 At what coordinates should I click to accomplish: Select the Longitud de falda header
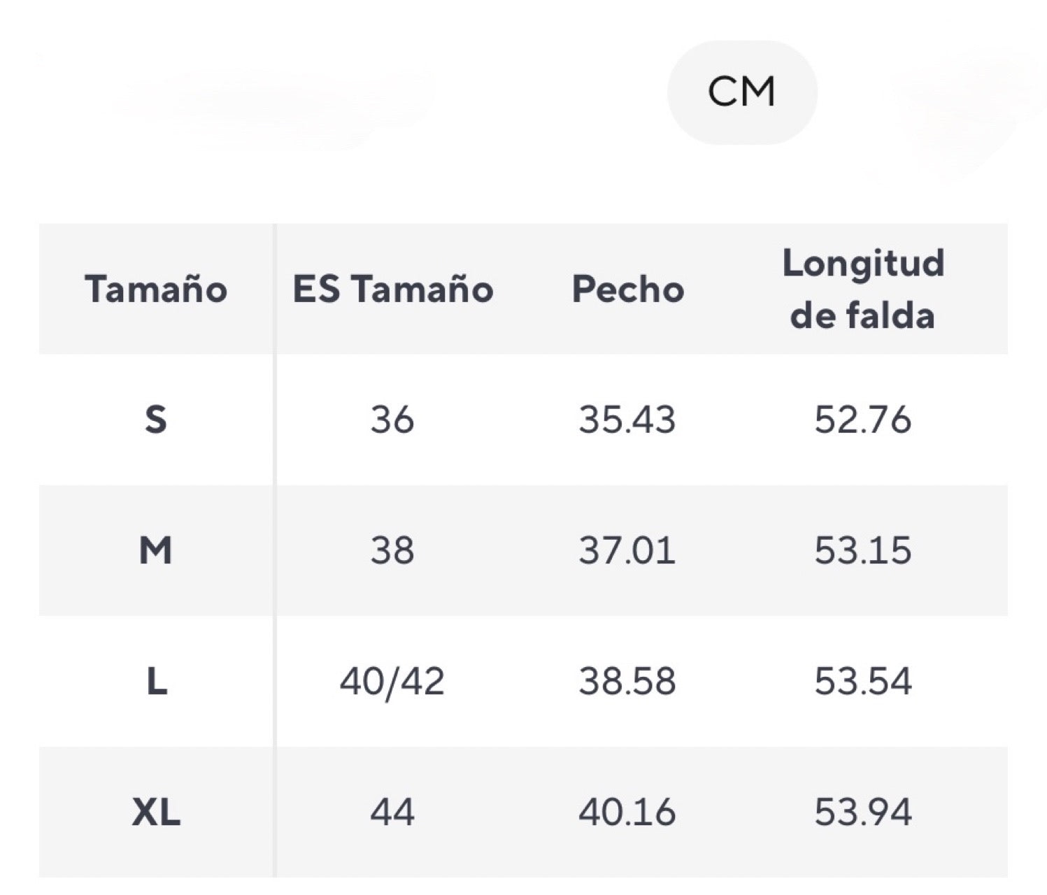(x=863, y=289)
